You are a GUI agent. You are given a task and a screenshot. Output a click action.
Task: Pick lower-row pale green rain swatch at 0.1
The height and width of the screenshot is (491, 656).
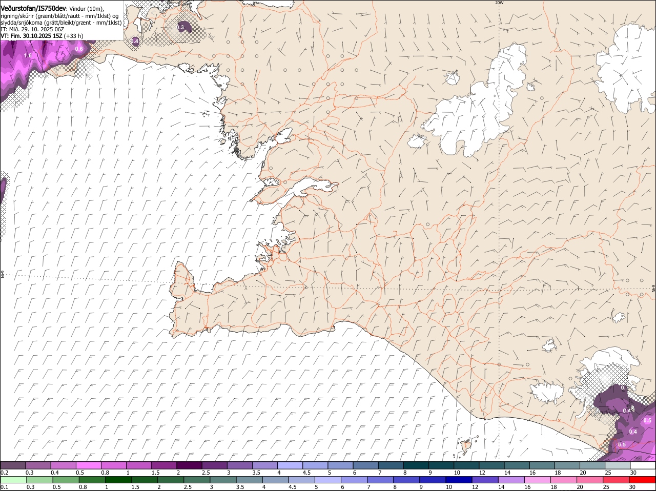click(x=13, y=480)
